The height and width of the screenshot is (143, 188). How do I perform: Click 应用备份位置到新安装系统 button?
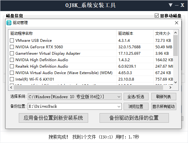tap(53, 118)
